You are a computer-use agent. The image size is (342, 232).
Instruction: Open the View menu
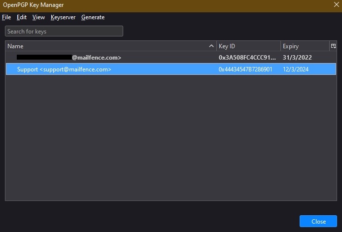coord(38,17)
